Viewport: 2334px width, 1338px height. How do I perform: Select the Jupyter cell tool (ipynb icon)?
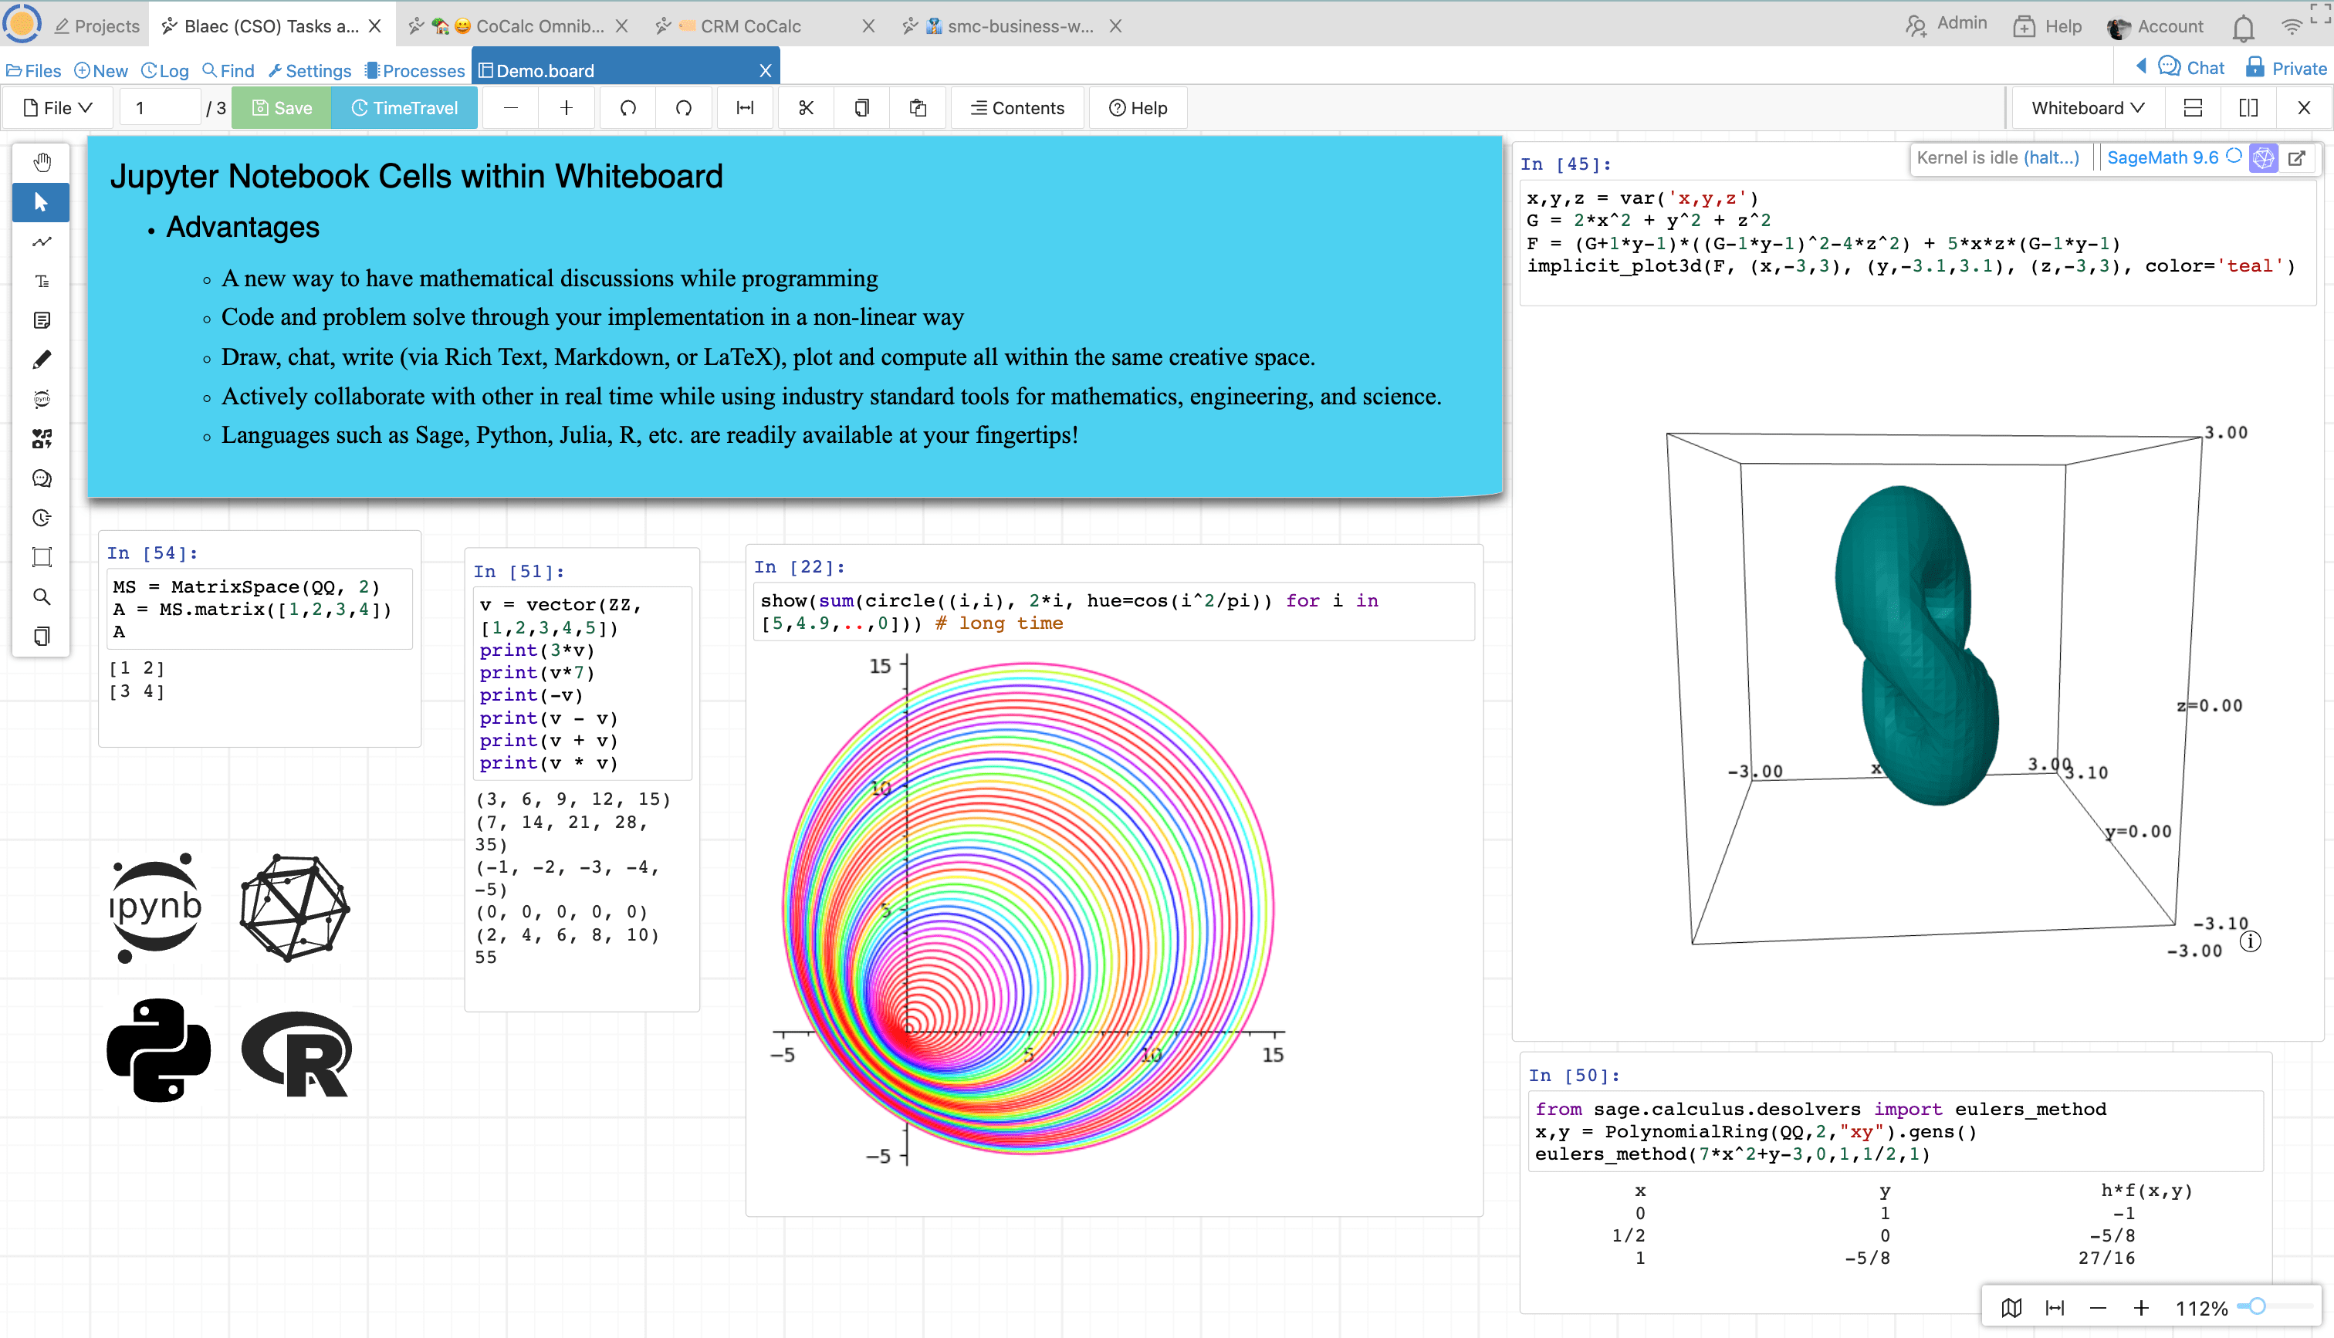pyautogui.click(x=42, y=398)
